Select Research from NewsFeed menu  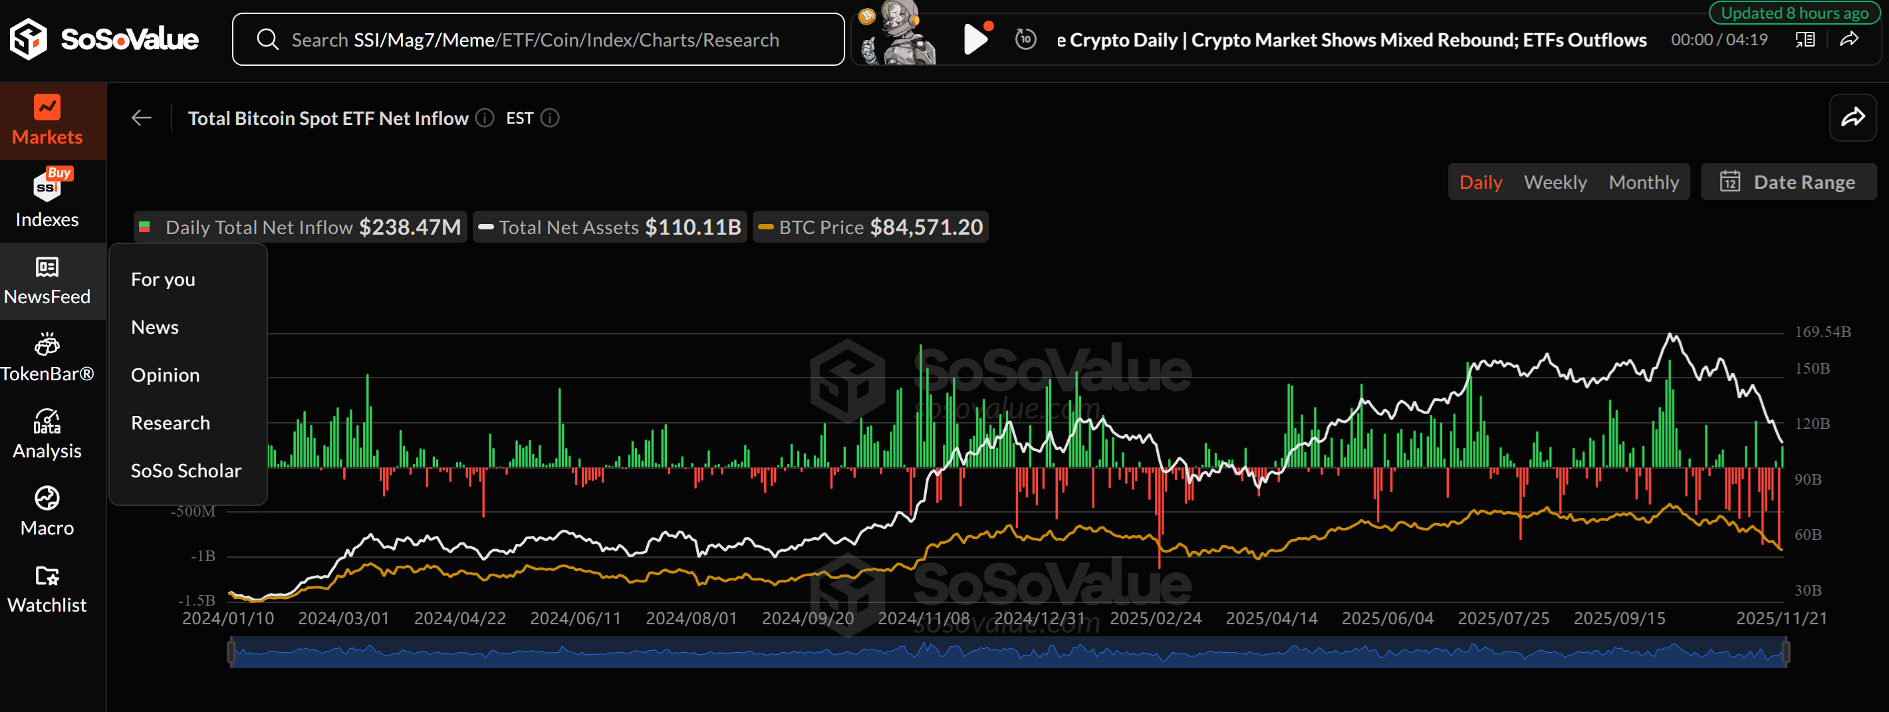pyautogui.click(x=170, y=423)
